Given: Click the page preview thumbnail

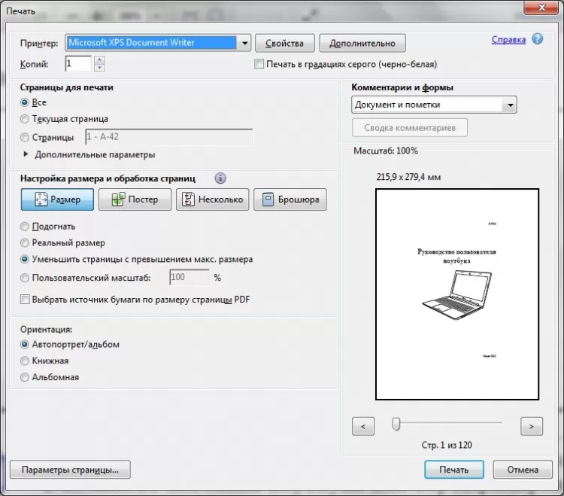Looking at the screenshot, I should (x=457, y=294).
